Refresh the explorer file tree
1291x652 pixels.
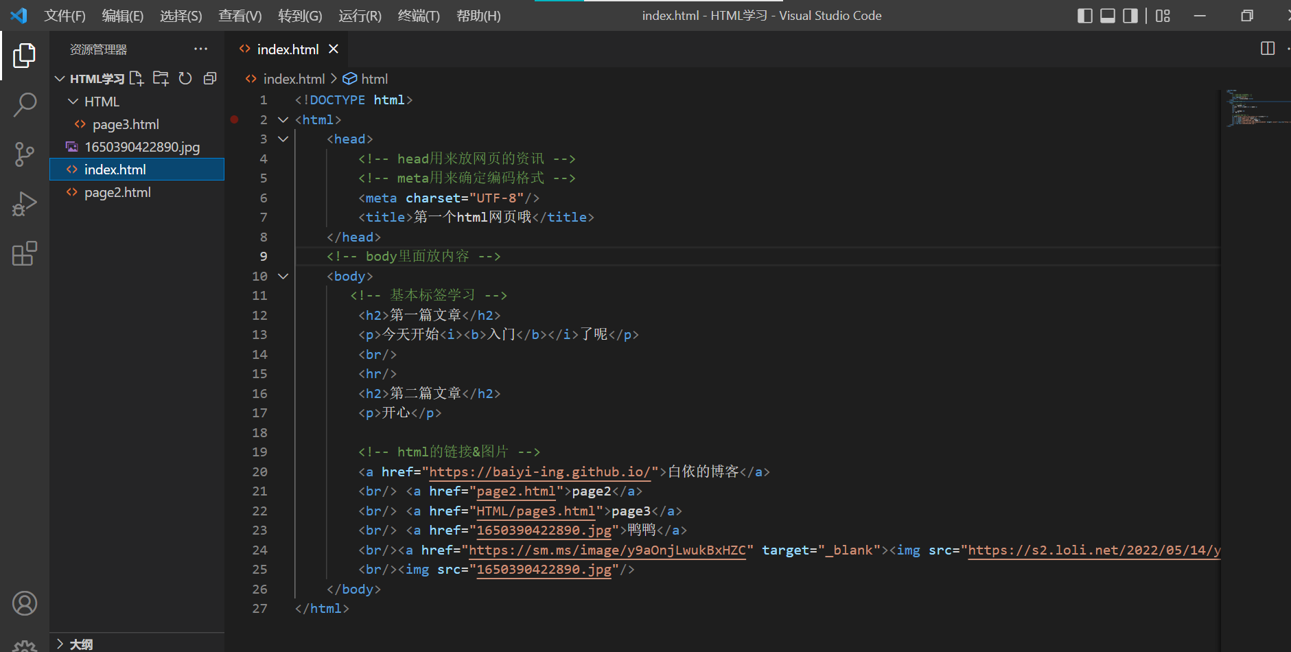pyautogui.click(x=185, y=78)
